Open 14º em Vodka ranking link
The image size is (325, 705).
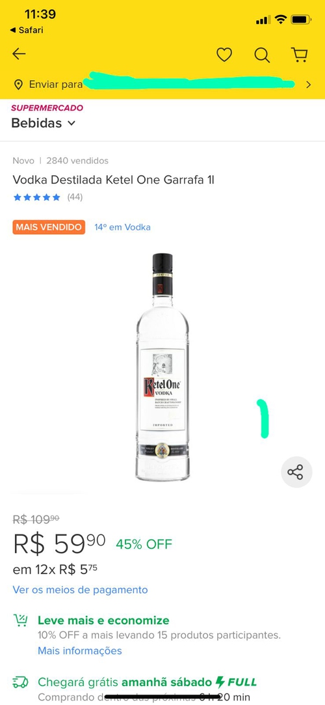coord(122,227)
